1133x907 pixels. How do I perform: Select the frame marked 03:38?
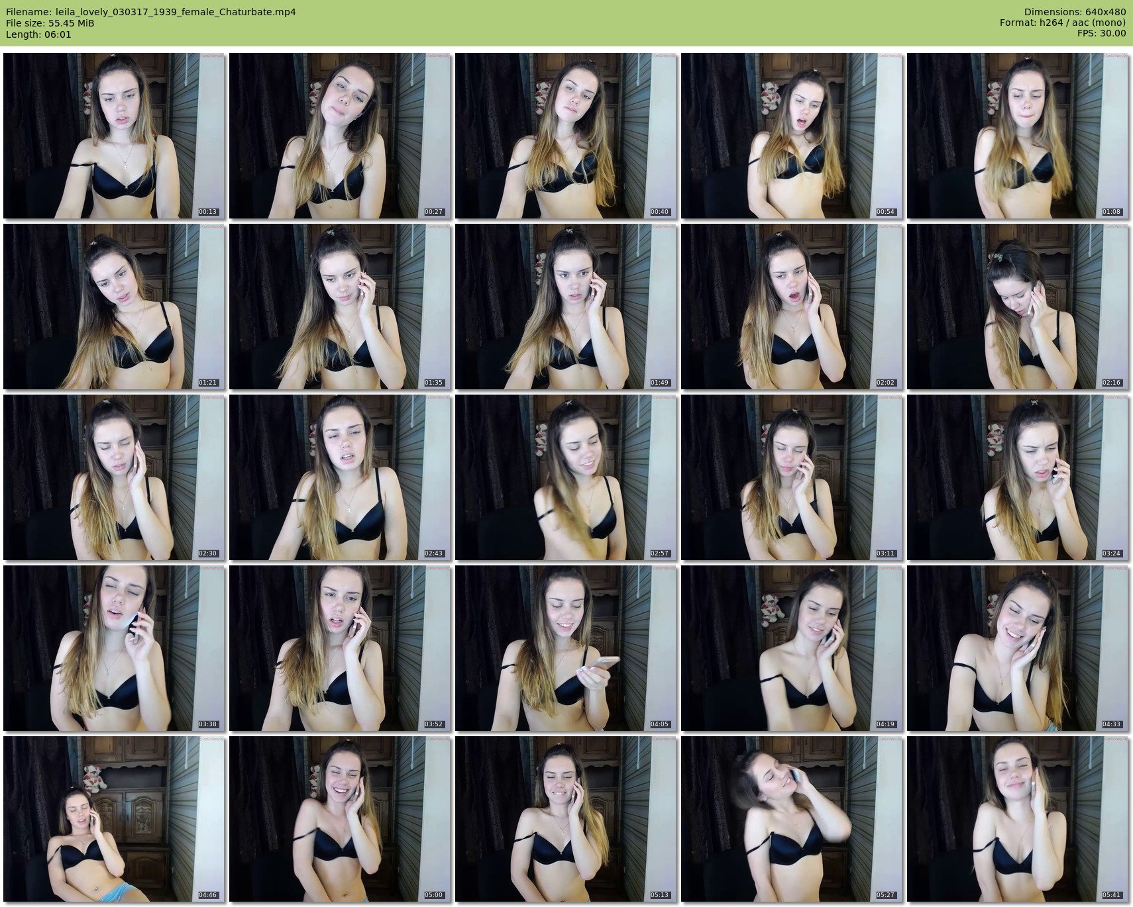114,648
